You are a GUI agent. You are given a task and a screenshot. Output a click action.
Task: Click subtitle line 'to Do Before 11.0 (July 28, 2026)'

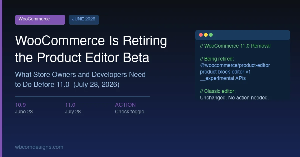click(67, 85)
